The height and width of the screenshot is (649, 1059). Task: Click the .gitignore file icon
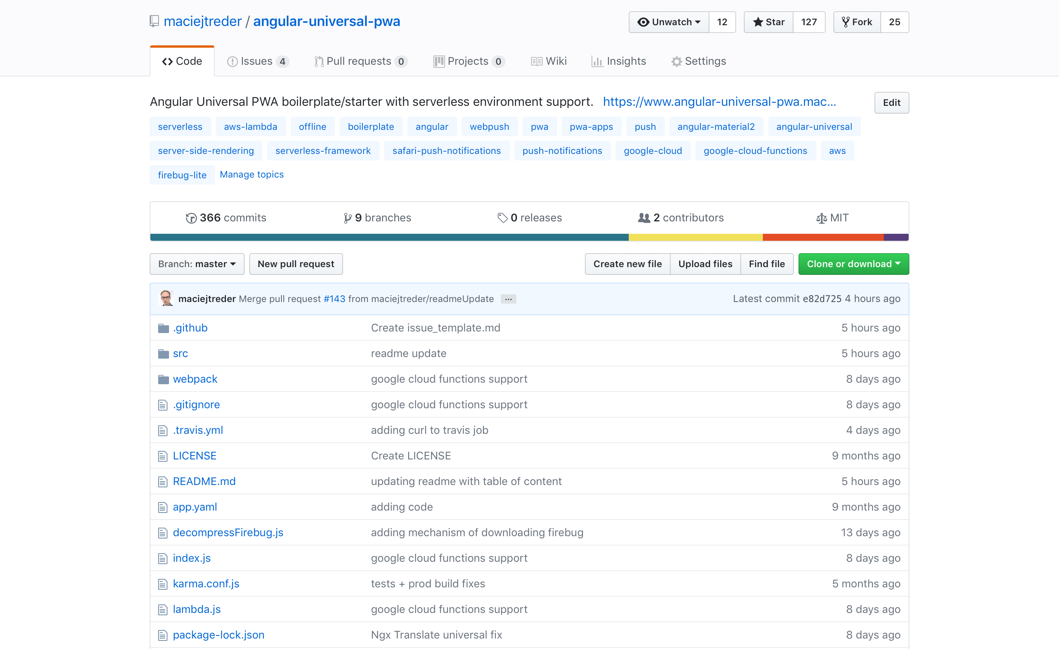[x=162, y=405]
